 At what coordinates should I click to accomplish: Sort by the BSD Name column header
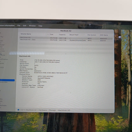pos(104,35)
